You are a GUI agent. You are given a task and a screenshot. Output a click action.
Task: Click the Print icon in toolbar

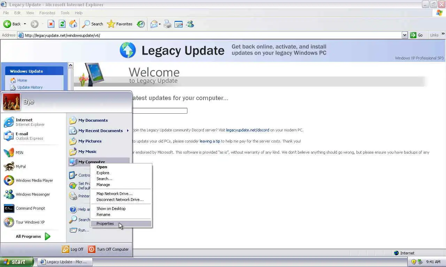168,24
